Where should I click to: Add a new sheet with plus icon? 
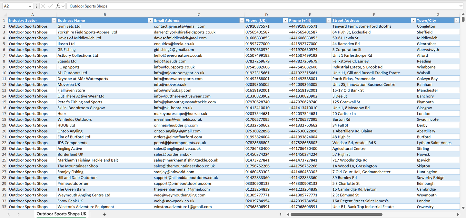104,214
